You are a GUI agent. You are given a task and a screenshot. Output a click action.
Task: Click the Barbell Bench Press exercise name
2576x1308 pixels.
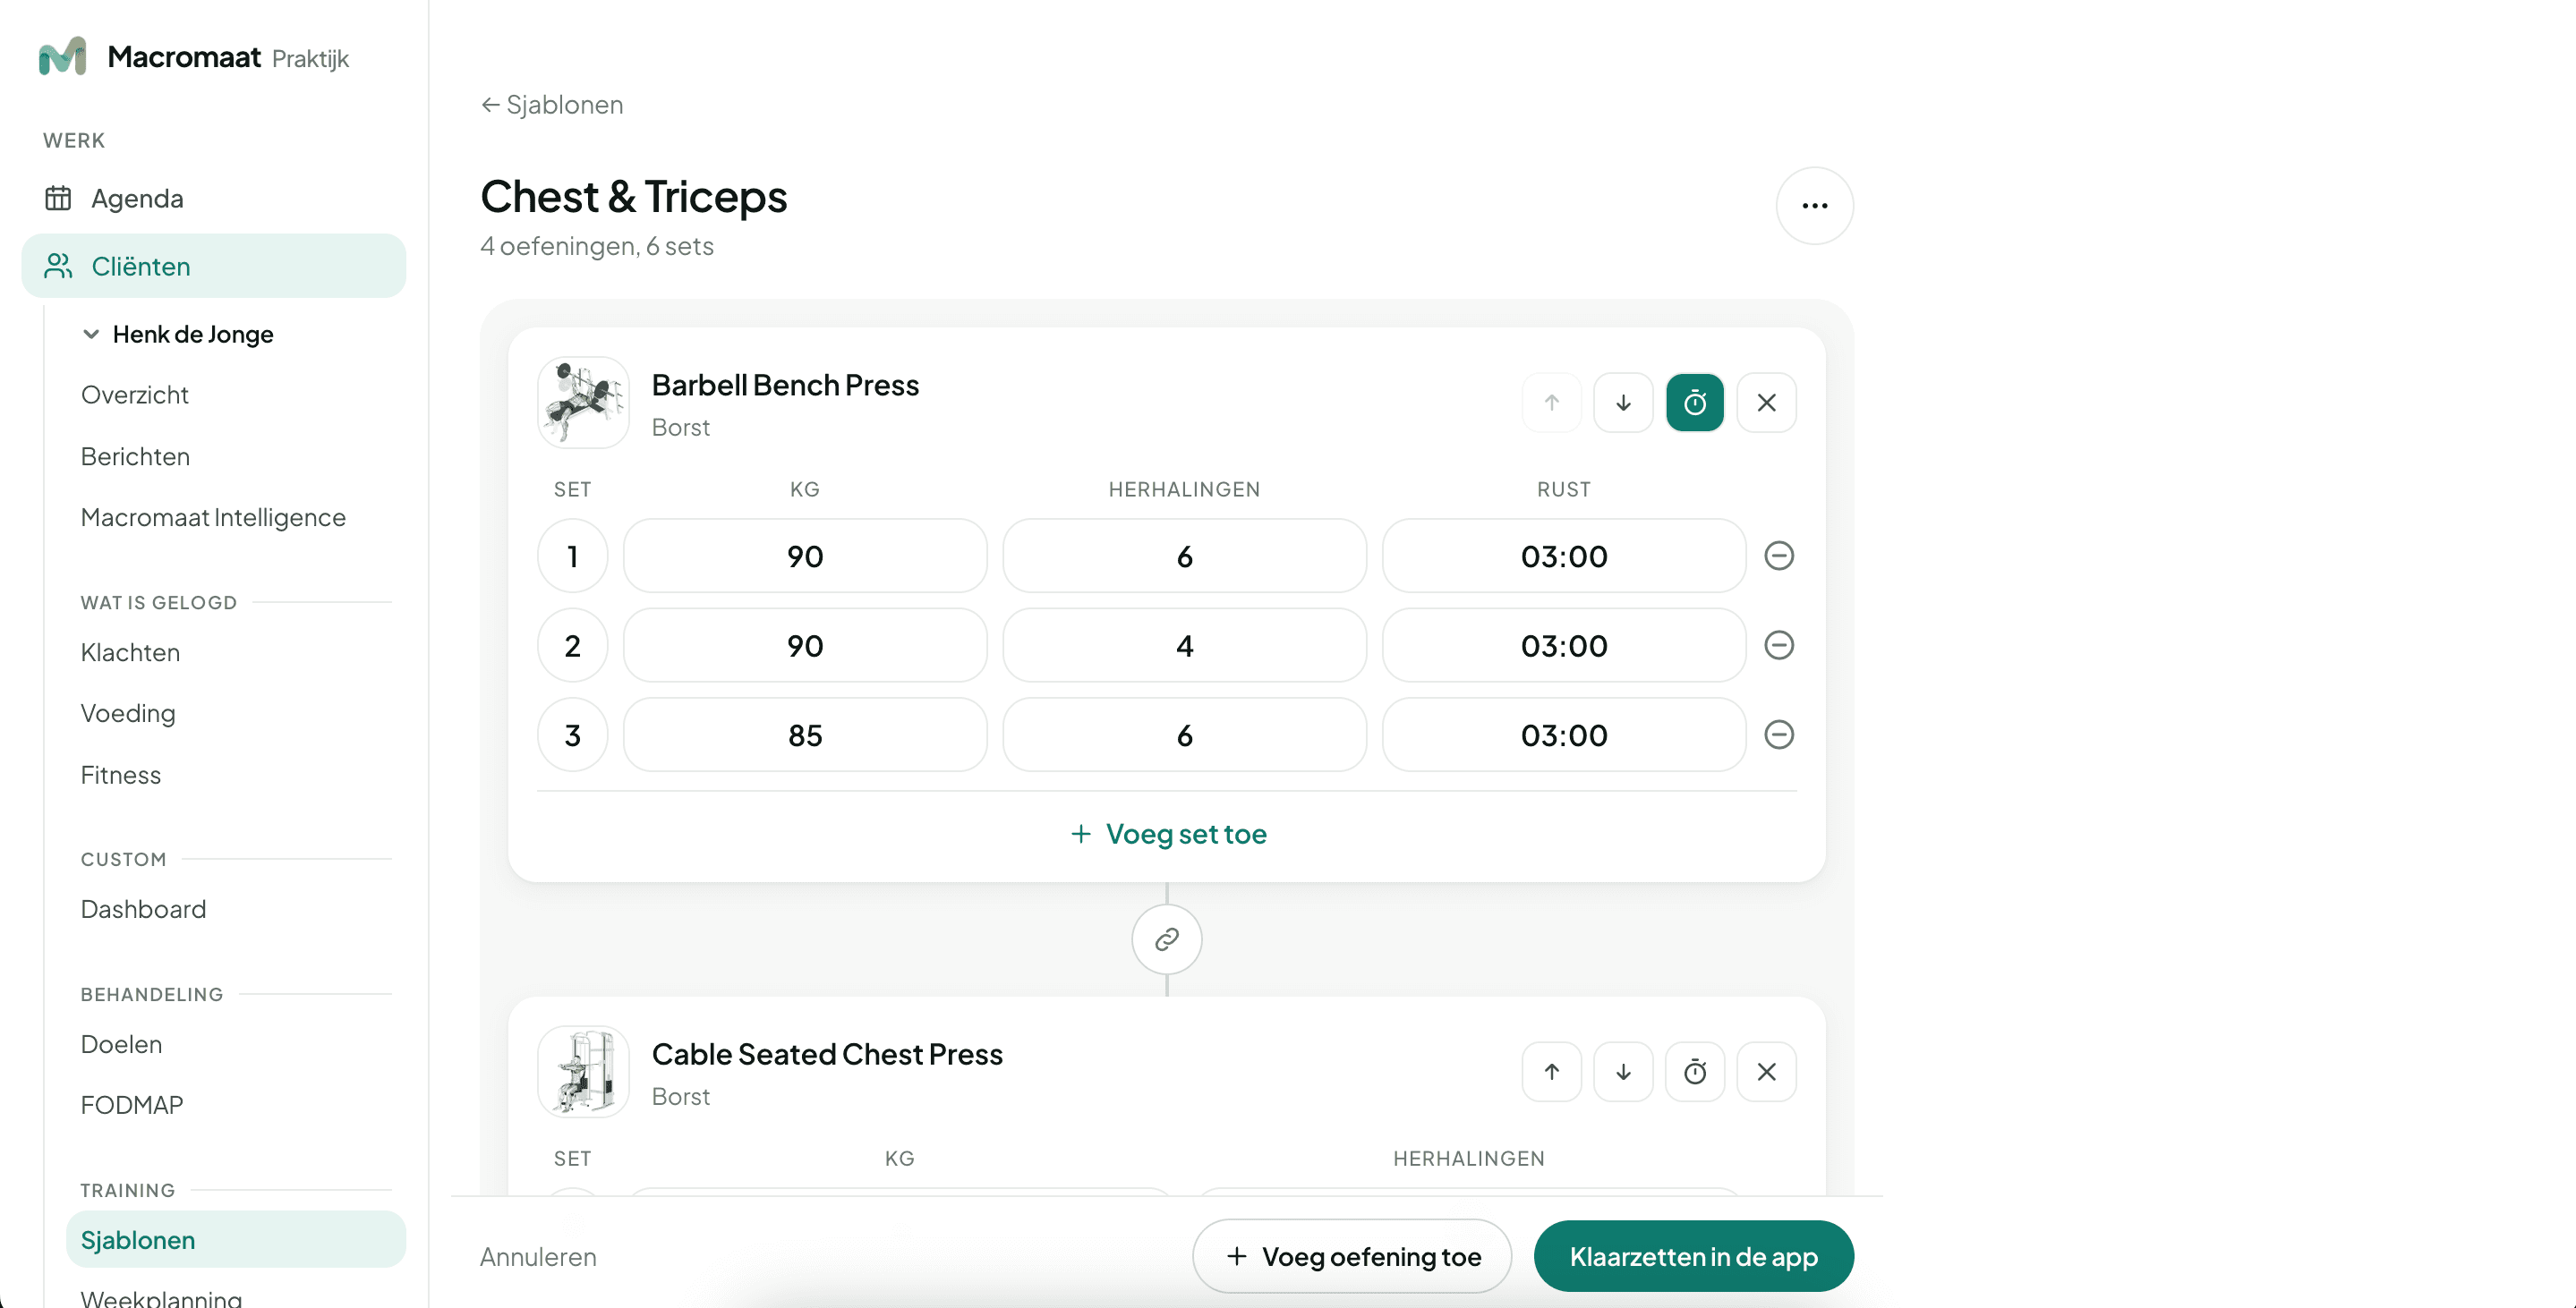click(785, 386)
